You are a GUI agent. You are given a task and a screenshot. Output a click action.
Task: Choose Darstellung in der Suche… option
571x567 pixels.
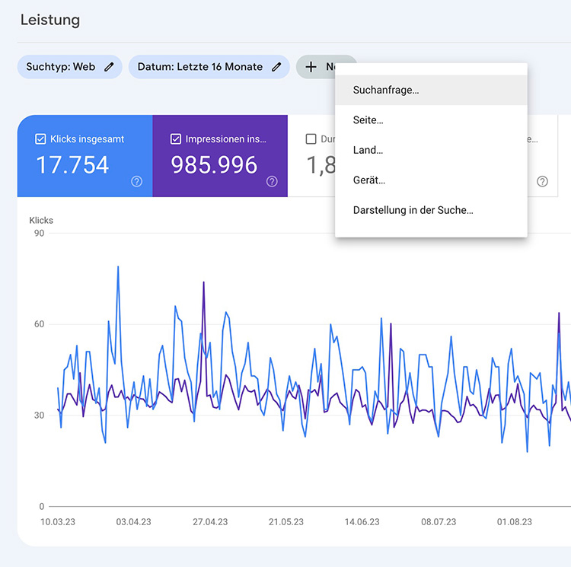click(x=413, y=210)
